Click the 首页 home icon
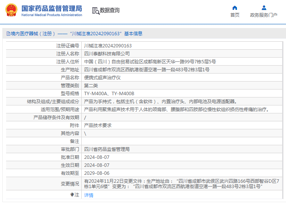The height and width of the screenshot is (204, 286). (235, 8)
